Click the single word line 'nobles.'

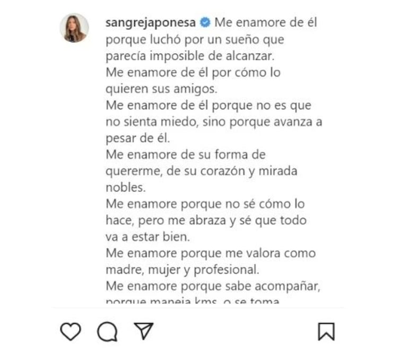pos(126,187)
